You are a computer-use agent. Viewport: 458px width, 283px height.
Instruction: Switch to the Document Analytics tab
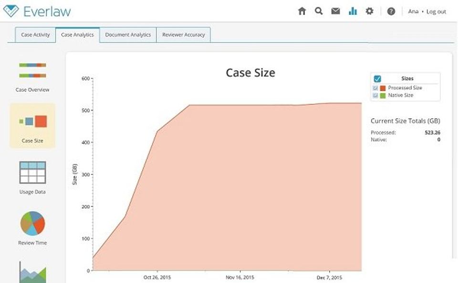point(128,35)
